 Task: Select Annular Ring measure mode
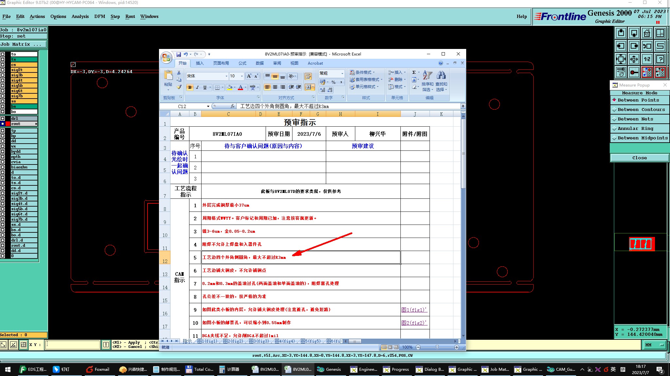(635, 129)
